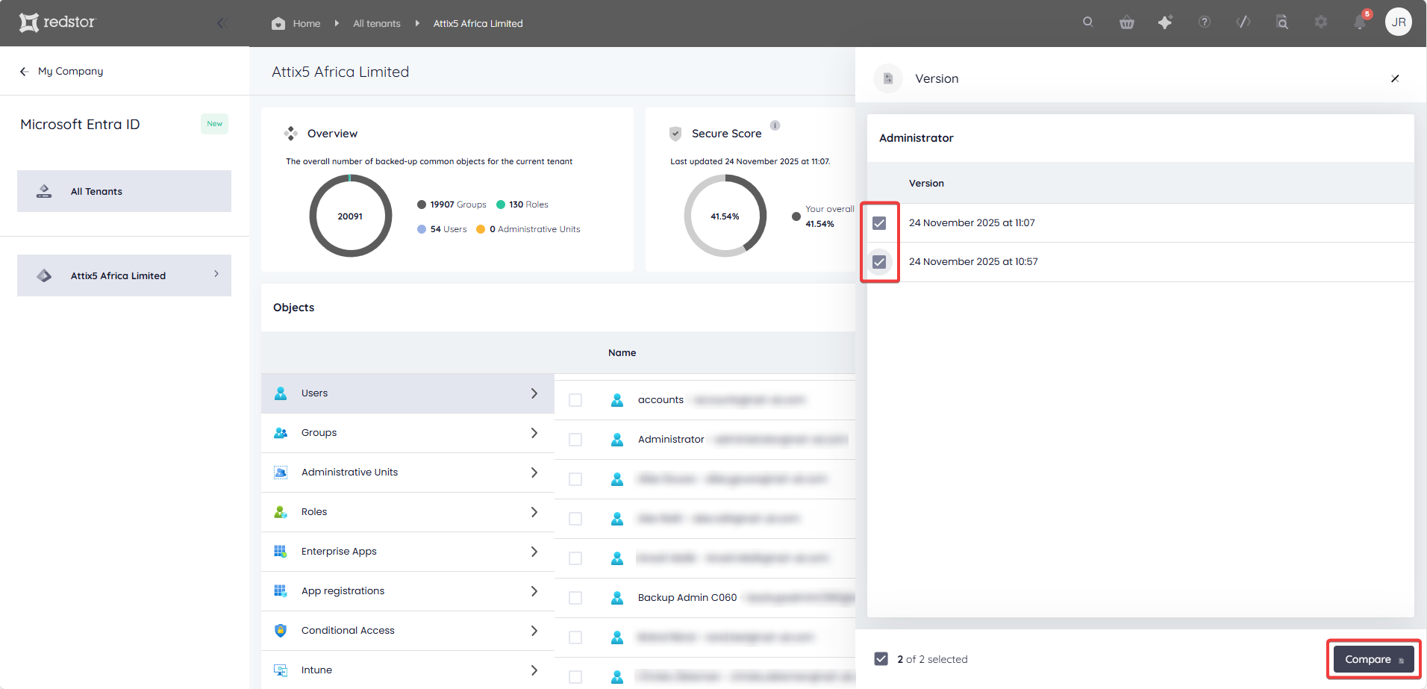Expand the Administrative Units chevron

coord(534,473)
